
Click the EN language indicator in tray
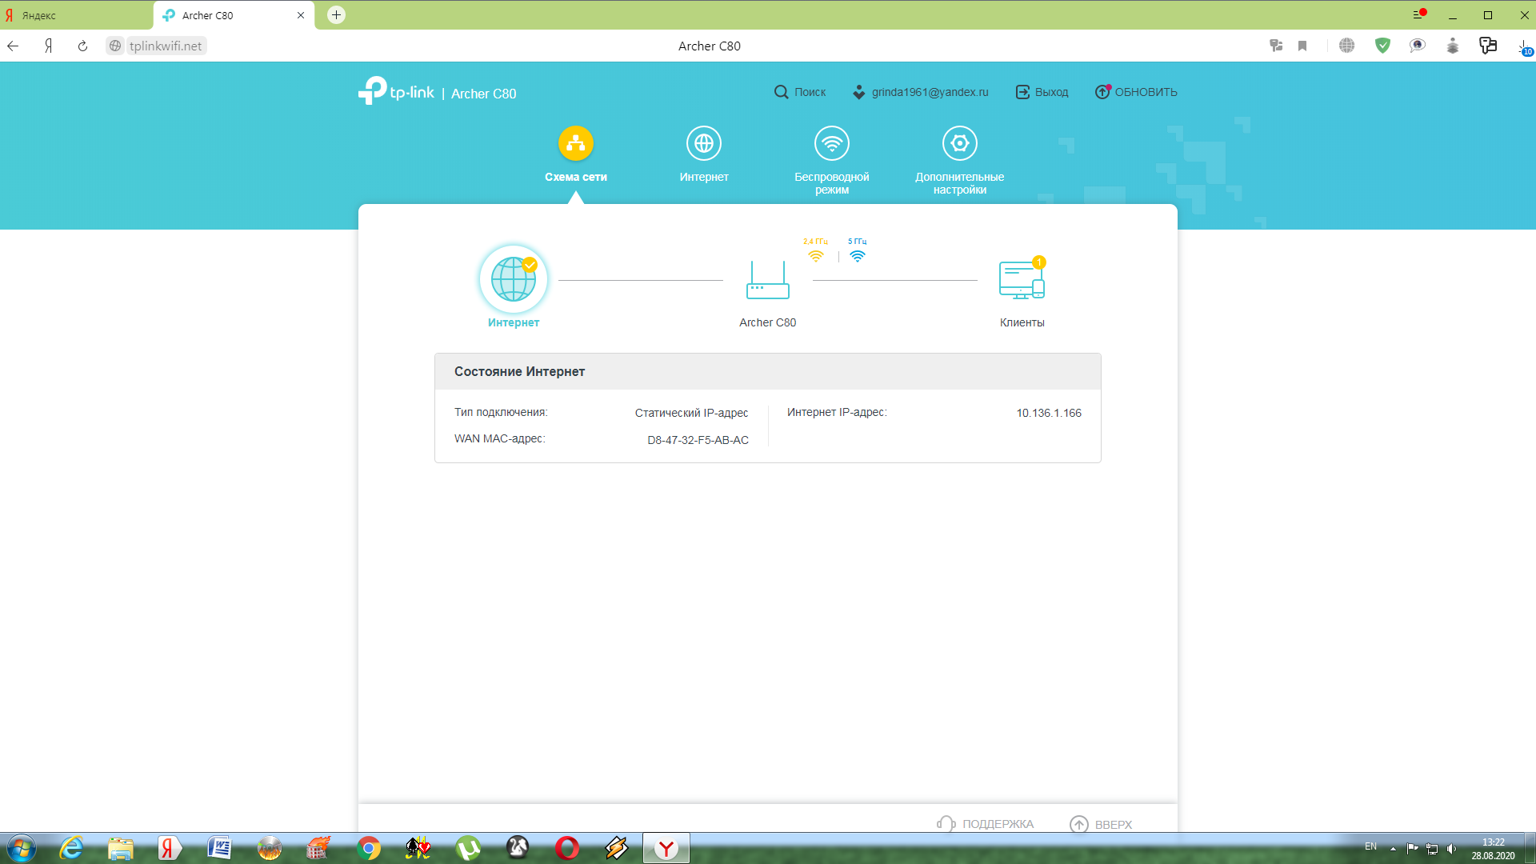coord(1370,846)
